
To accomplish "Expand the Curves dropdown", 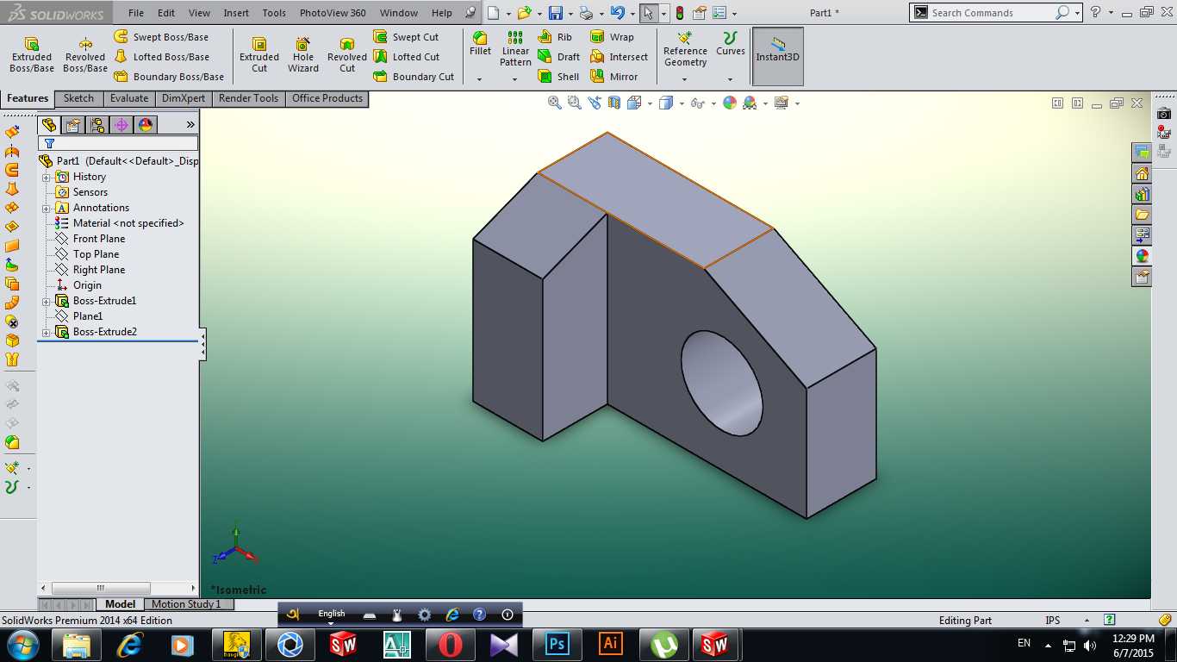I will [x=730, y=79].
